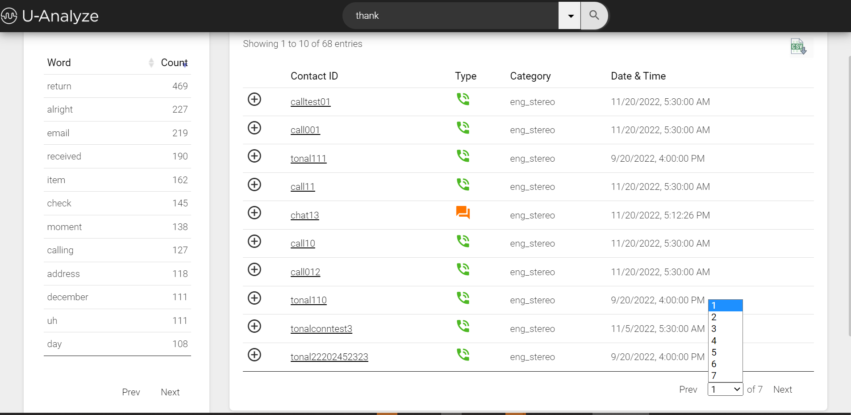
Task: Open the tonal22202452323 contact link
Action: tap(330, 357)
